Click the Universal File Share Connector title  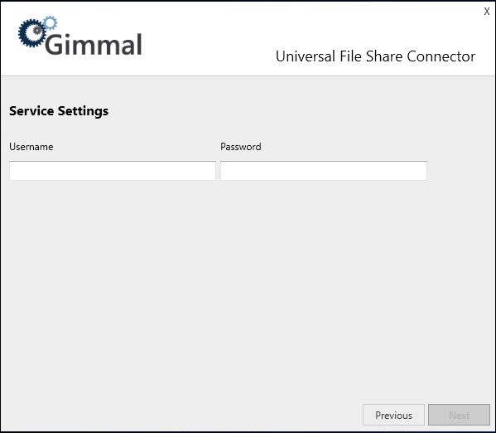pyautogui.click(x=375, y=56)
